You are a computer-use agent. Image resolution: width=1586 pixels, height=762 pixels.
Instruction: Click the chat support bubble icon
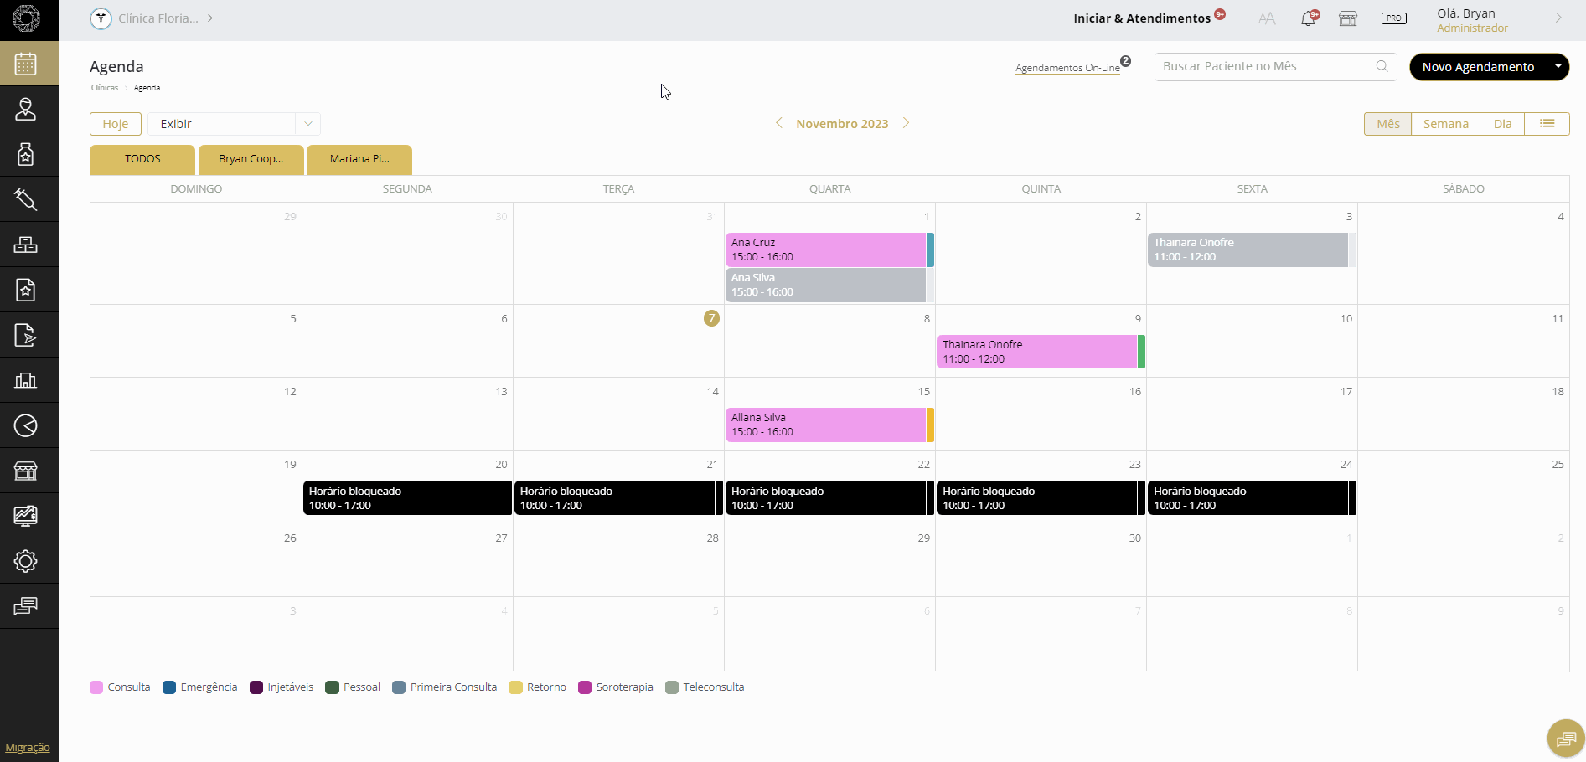1565,739
